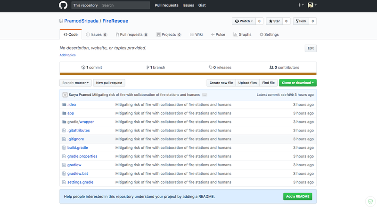Click the orange language bar
This screenshot has height=208, width=377.
click(188, 74)
